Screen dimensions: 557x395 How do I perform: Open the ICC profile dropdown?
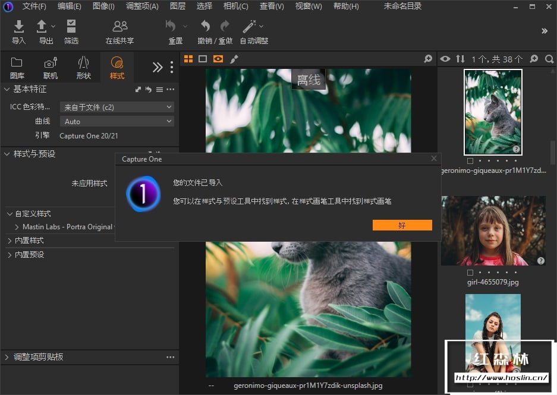pyautogui.click(x=117, y=107)
